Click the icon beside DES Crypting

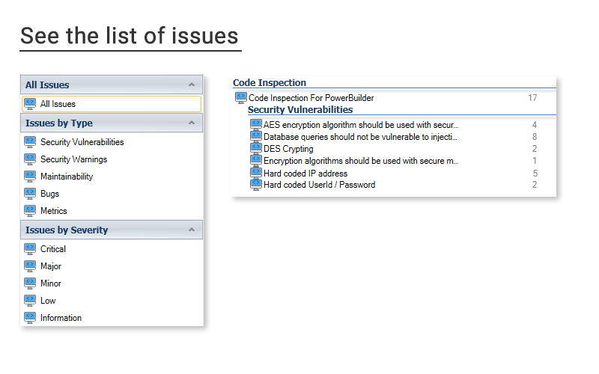(256, 148)
